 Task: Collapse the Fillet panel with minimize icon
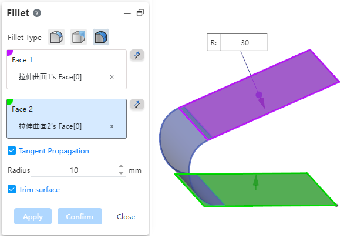click(127, 14)
